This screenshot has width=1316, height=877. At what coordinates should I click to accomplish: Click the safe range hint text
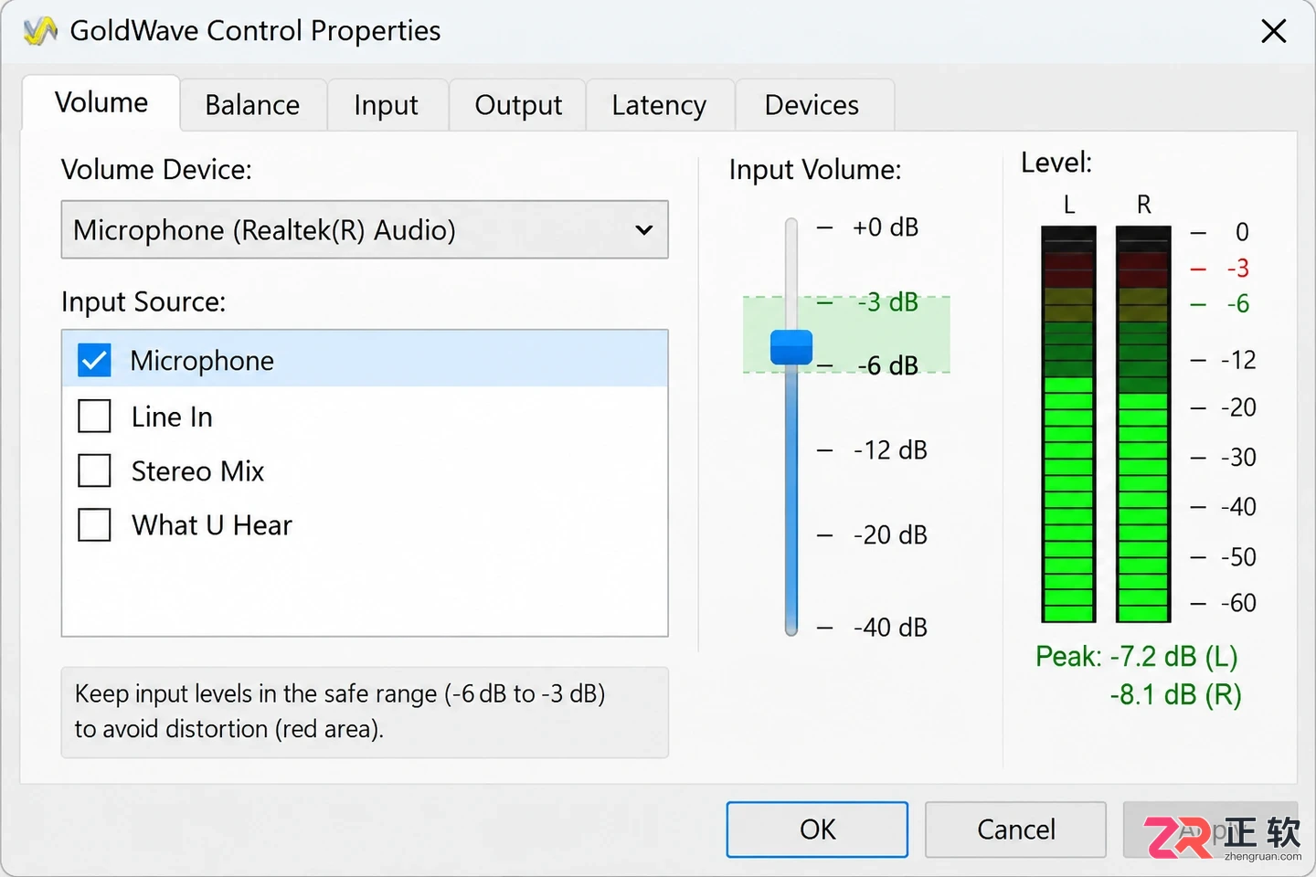pyautogui.click(x=340, y=711)
